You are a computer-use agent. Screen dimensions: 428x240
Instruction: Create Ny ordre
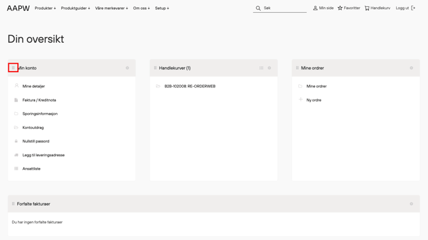coord(314,100)
